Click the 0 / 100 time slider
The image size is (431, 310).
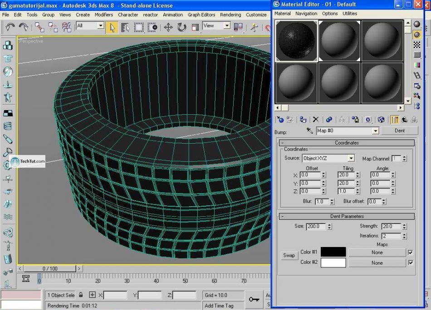coord(50,269)
